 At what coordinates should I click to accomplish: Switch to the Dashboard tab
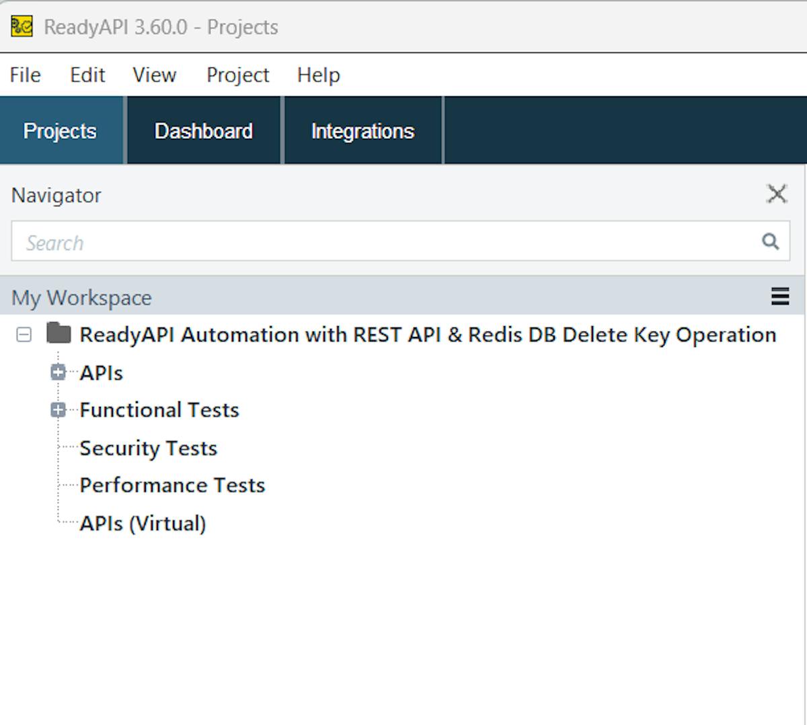[203, 130]
